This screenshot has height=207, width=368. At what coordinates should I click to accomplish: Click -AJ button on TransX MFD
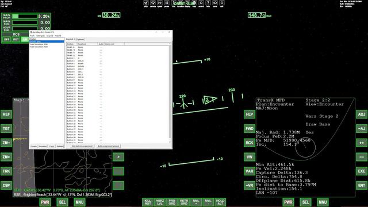(362, 129)
